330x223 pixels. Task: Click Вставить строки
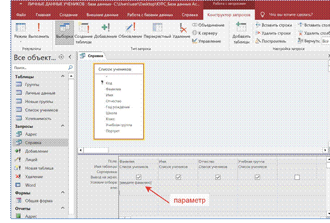[274, 25]
